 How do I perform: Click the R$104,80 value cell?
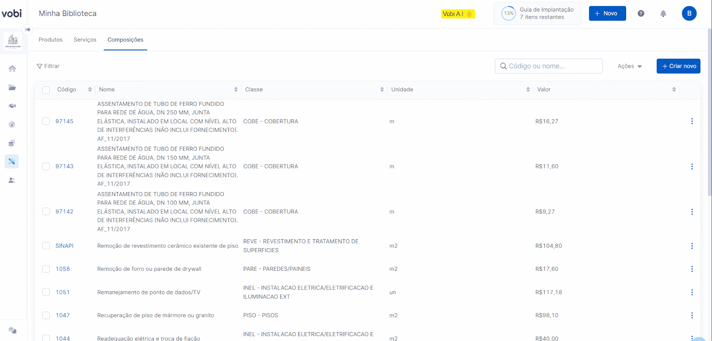click(x=549, y=246)
